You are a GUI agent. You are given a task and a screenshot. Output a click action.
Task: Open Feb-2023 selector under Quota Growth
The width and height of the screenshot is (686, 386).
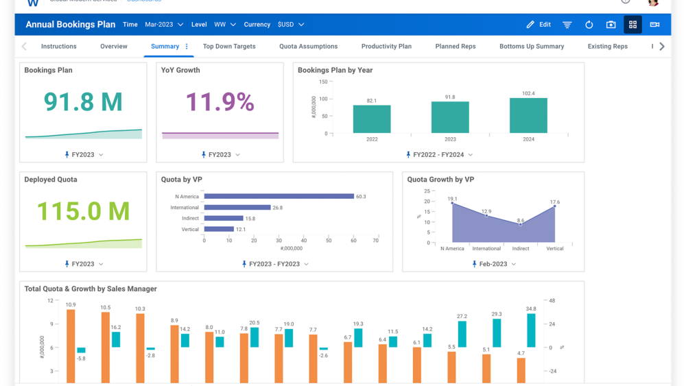click(493, 264)
